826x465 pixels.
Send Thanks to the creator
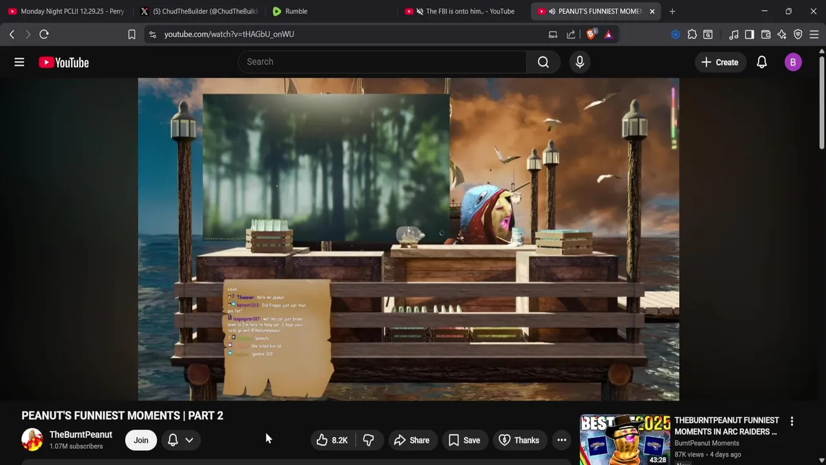[x=519, y=440]
